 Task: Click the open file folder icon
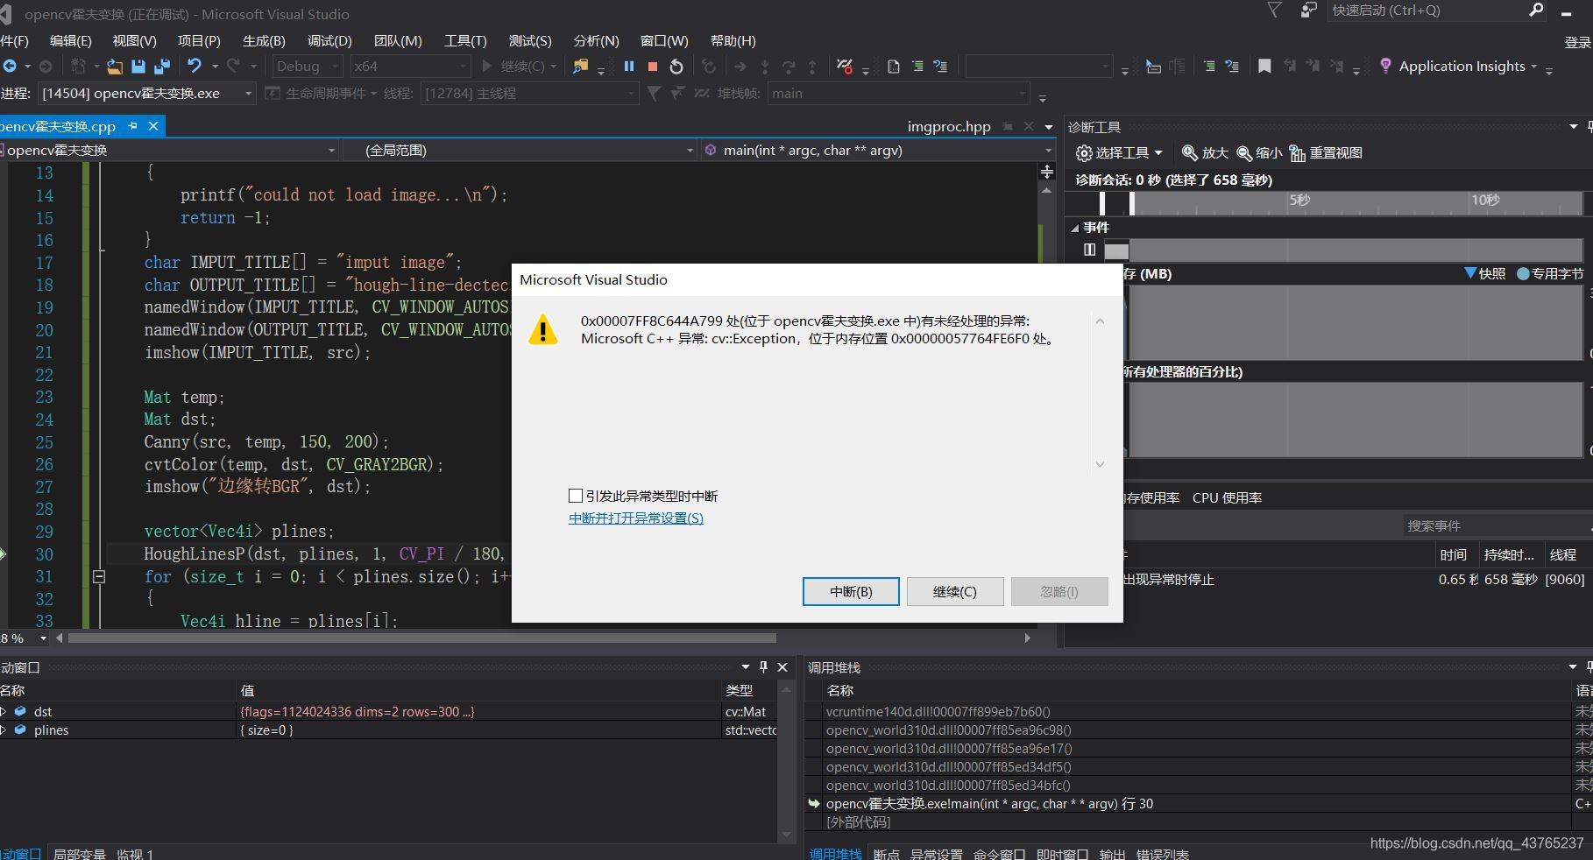pos(115,66)
